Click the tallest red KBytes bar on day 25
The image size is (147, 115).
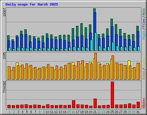(112, 95)
